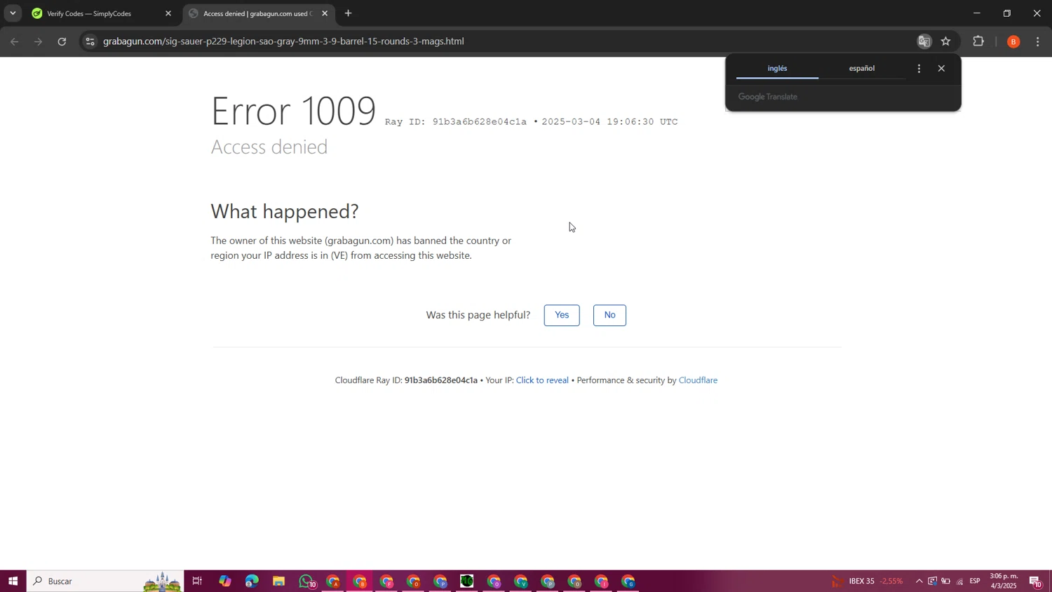
Task: Close the Access denied grabagun tab
Action: 325,13
